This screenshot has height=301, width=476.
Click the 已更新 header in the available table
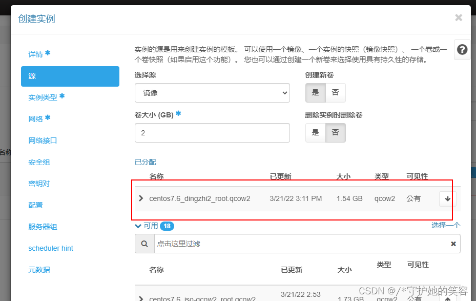292,270
